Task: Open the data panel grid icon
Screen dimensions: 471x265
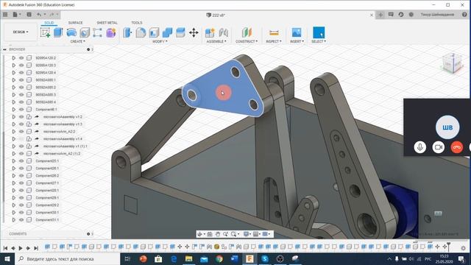Action: coord(5,14)
